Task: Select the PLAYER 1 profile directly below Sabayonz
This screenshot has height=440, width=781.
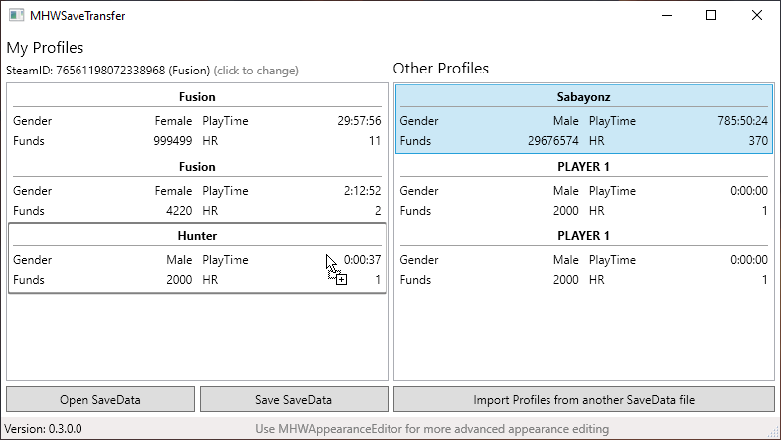Action: (583, 189)
